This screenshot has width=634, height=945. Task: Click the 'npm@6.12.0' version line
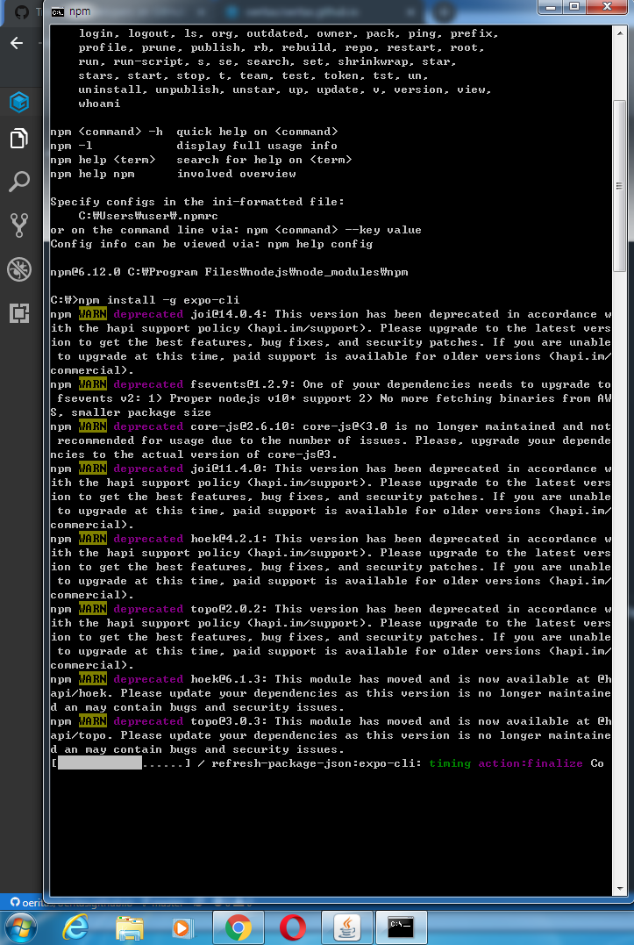(x=230, y=272)
